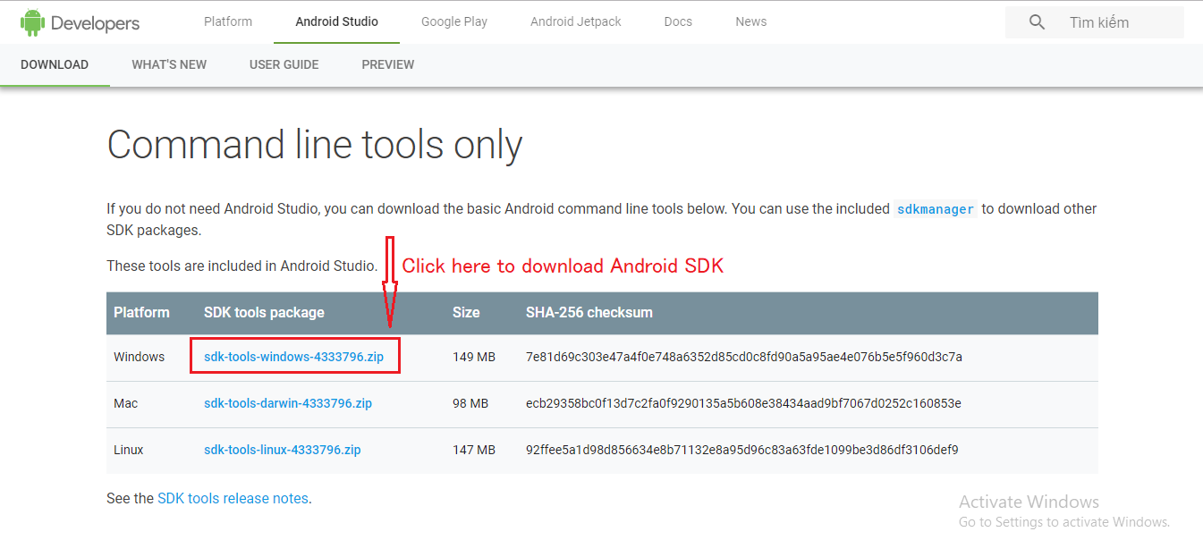Screen dimensions: 1203x557
Task: Open SDK tools release notes link
Action: click(233, 499)
